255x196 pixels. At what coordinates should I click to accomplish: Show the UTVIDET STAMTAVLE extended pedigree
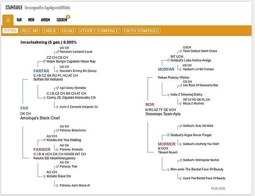pos(99,31)
